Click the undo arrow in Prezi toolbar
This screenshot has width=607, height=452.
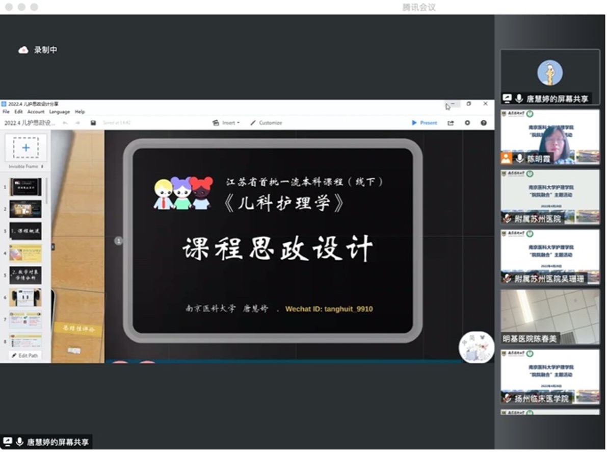tap(65, 123)
